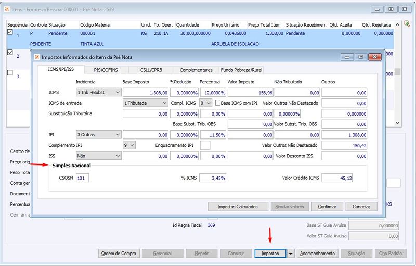Click the Impostos Calculados button

pos(238,207)
